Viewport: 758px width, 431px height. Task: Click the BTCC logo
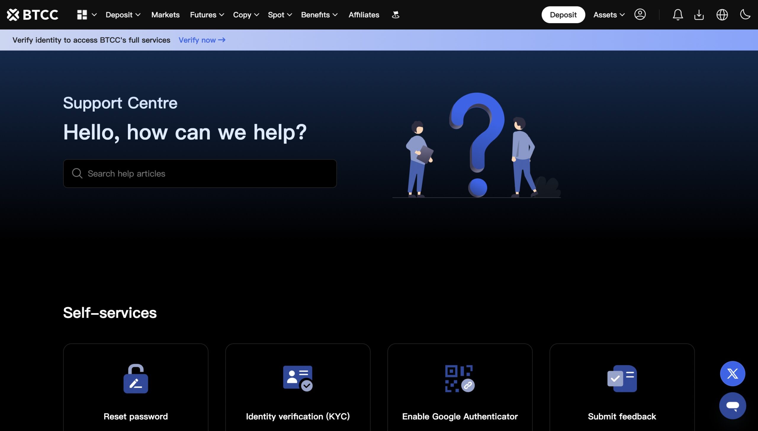pyautogui.click(x=33, y=15)
